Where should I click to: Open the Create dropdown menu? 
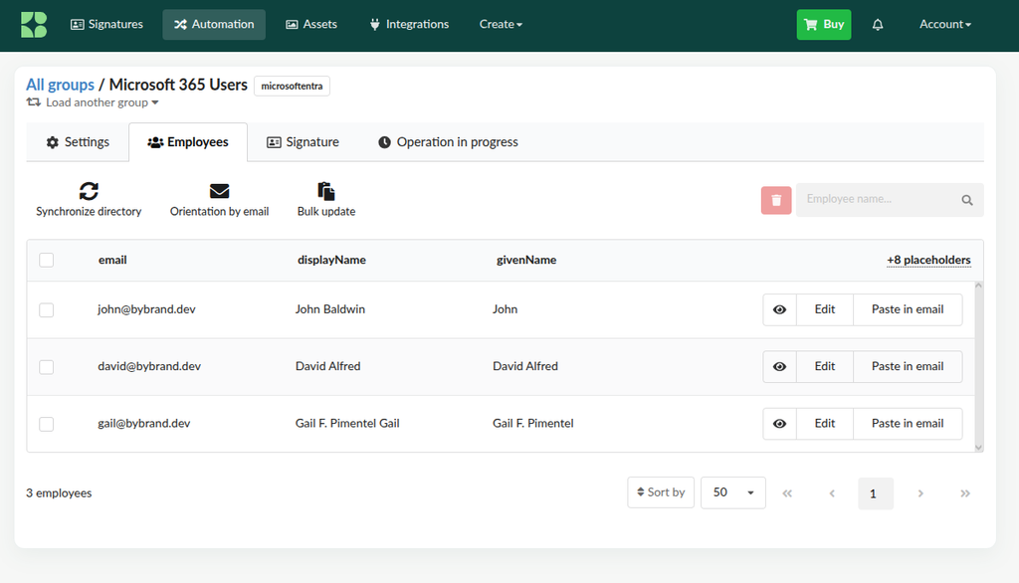point(501,25)
